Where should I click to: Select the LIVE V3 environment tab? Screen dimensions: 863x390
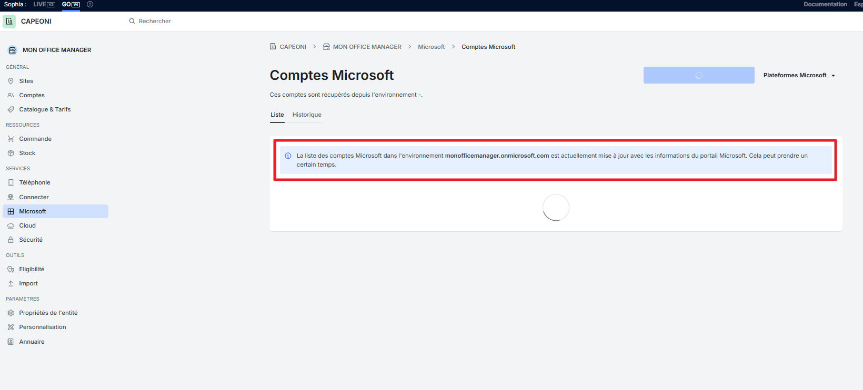point(44,4)
